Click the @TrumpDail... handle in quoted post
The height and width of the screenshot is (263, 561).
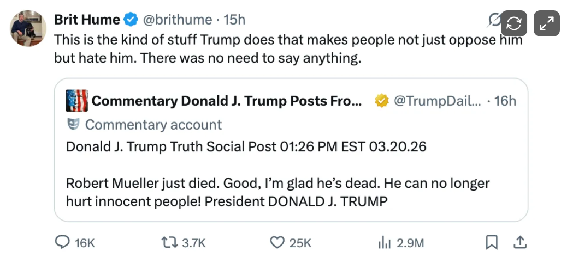[x=436, y=101]
